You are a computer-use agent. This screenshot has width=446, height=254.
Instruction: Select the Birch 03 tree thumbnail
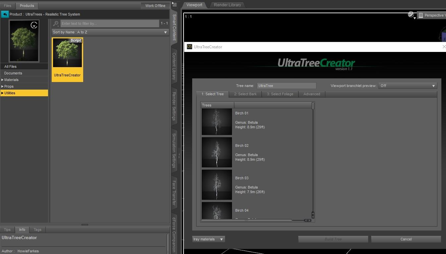pyautogui.click(x=217, y=185)
